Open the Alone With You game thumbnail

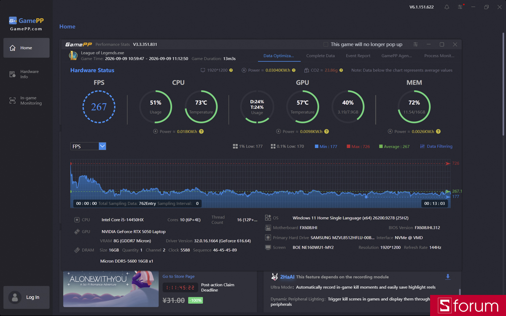tap(111, 289)
